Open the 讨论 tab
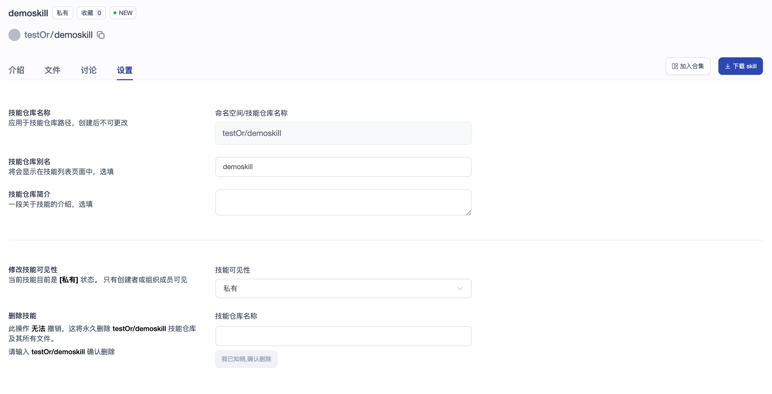Image resolution: width=772 pixels, height=394 pixels. click(x=88, y=70)
